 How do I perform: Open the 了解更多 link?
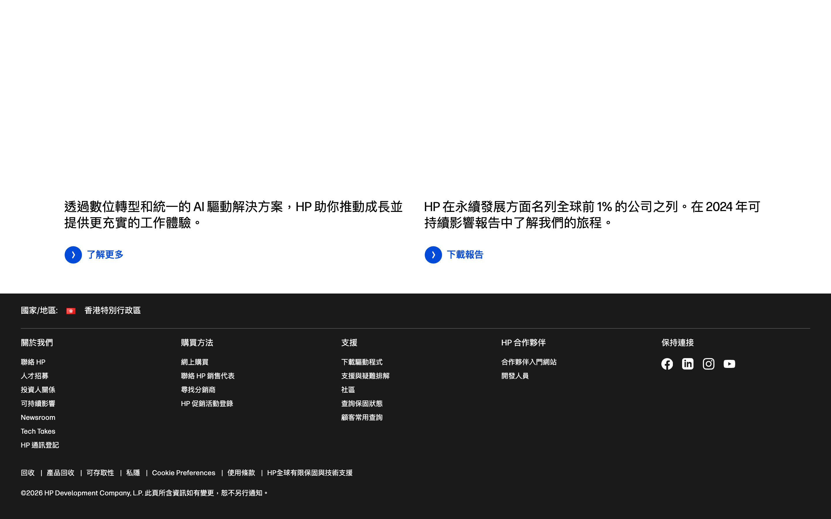point(105,255)
